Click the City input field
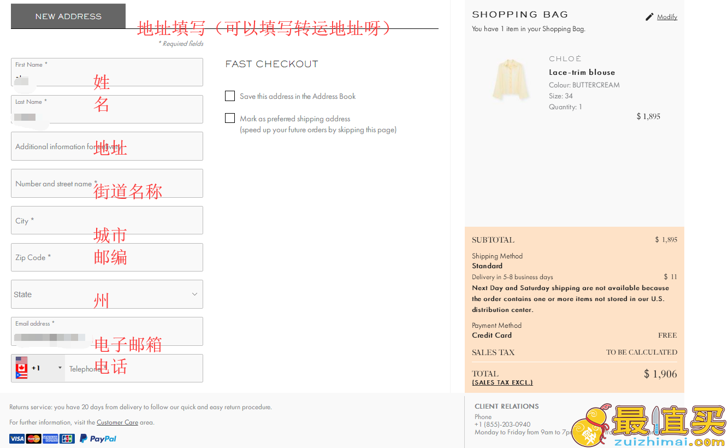Image resolution: width=728 pixels, height=448 pixels. point(107,220)
